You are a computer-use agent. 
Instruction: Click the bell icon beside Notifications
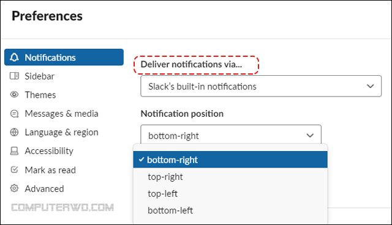point(14,57)
